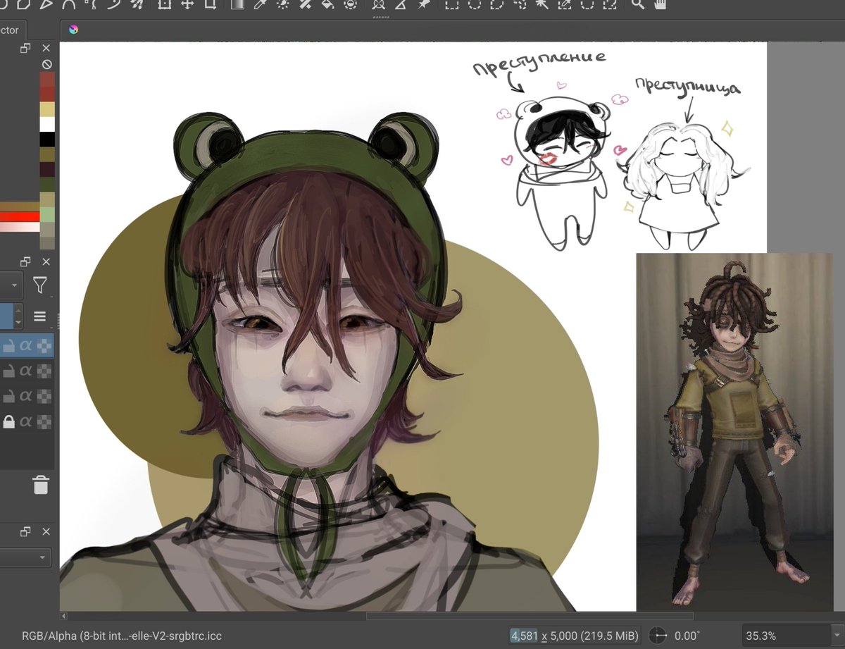
Task: Toggle alpha lock on the third layer
Action: click(25, 396)
